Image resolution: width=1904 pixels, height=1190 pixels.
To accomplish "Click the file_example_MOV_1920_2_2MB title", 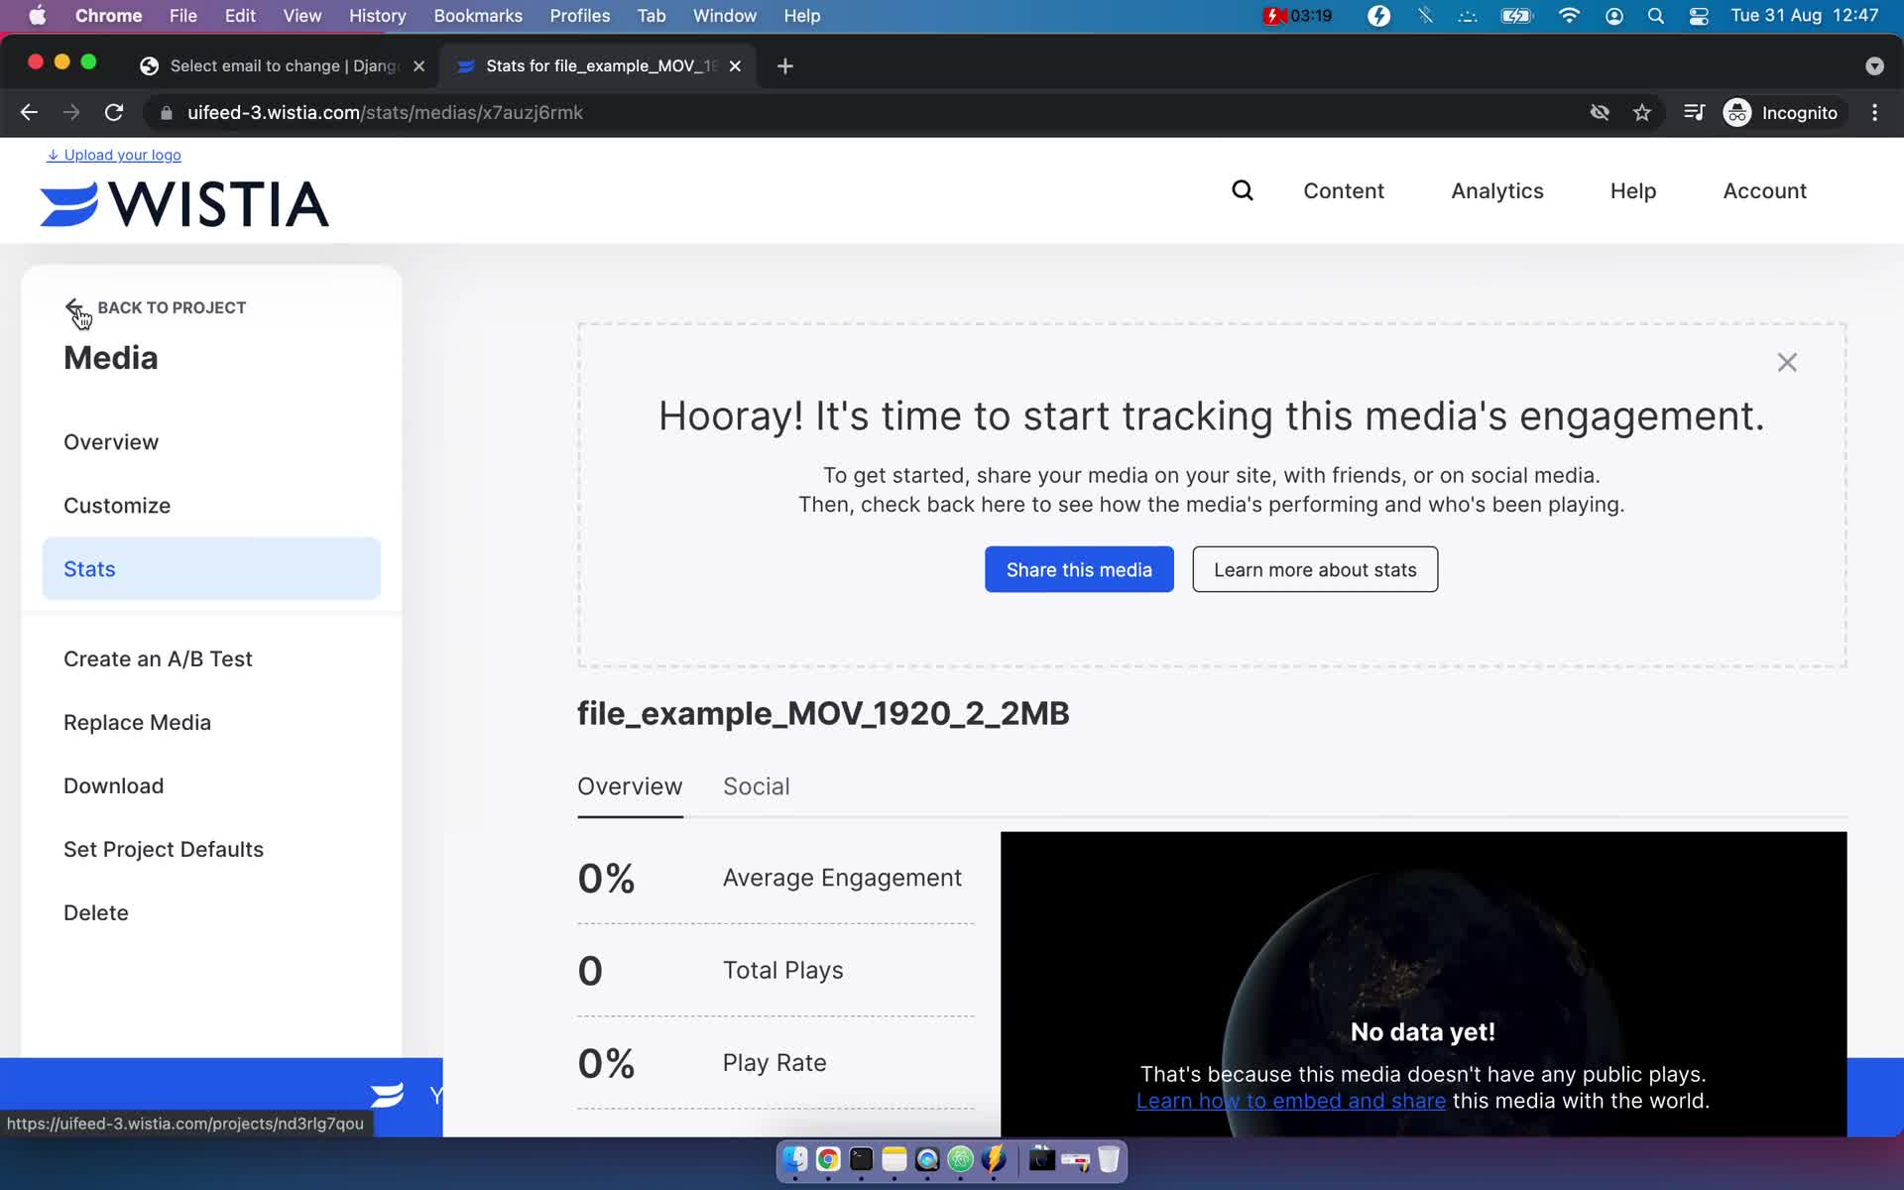I will click(823, 714).
